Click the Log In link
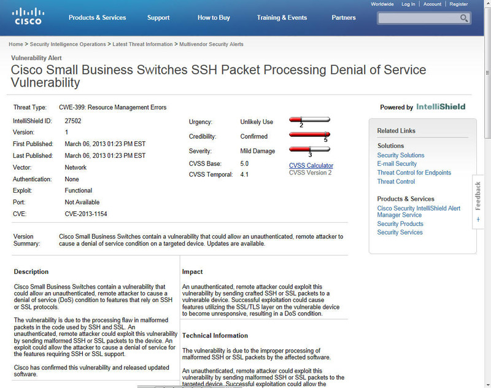Screen dimensions: 491x388 point(408,4)
